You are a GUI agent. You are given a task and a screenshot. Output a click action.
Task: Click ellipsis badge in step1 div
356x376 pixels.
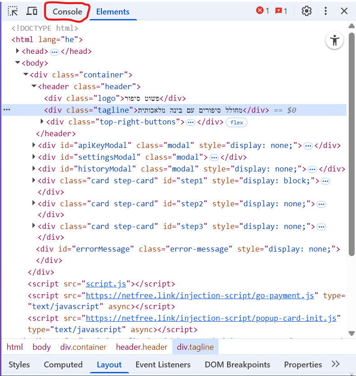tap(326, 181)
